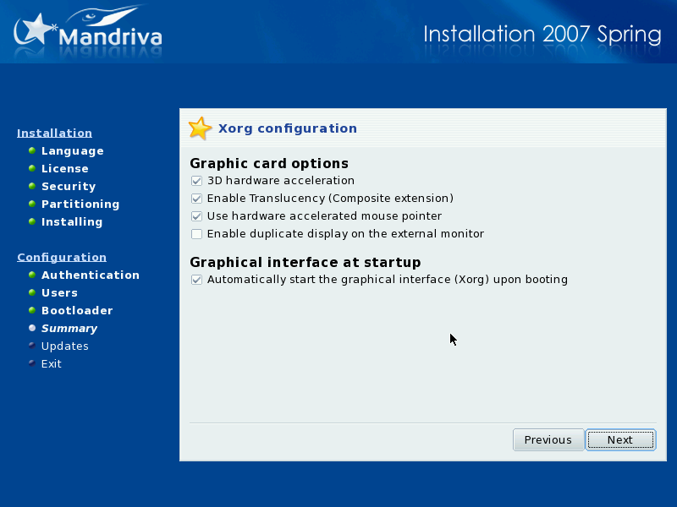Click Graphical interface at startup heading
677x507 pixels.
pyautogui.click(x=305, y=262)
